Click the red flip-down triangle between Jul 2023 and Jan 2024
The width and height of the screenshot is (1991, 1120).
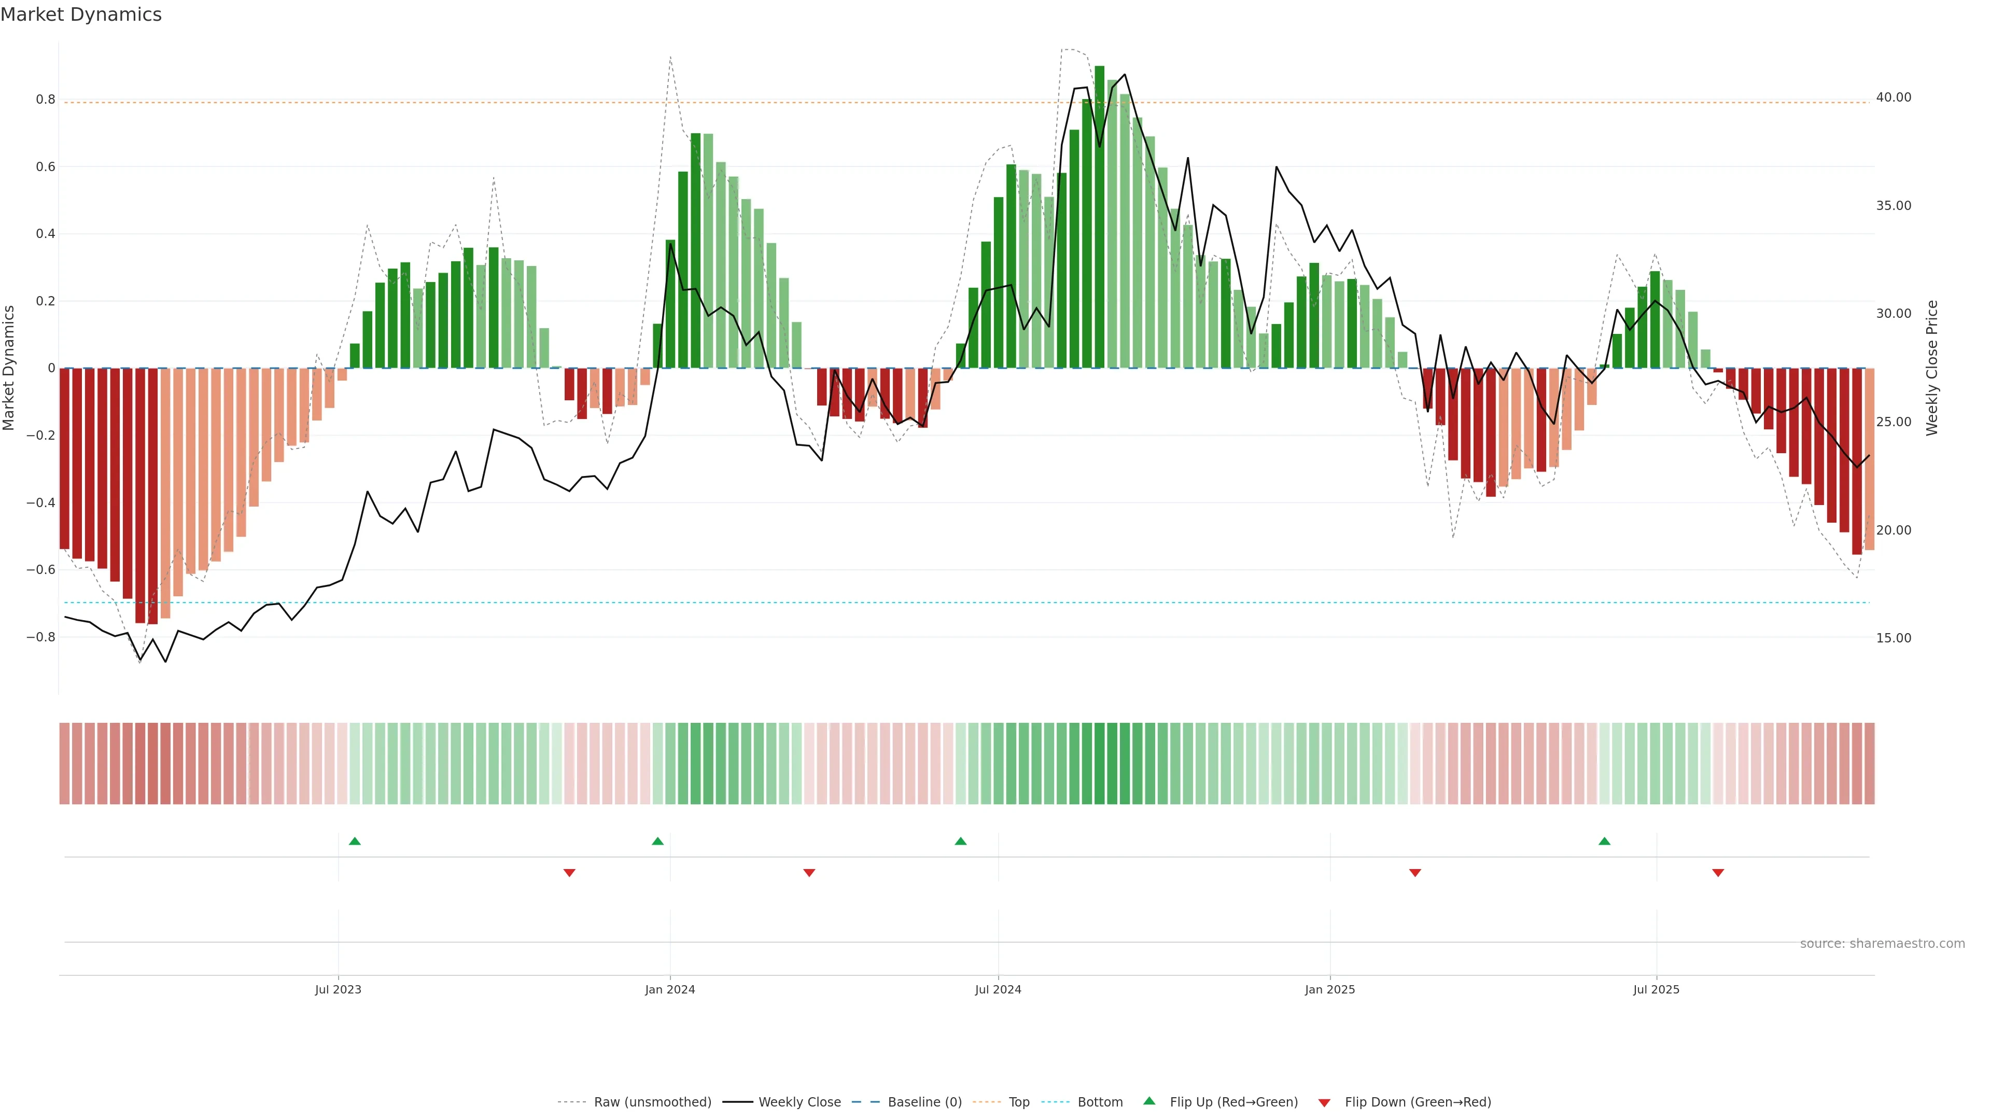(570, 873)
